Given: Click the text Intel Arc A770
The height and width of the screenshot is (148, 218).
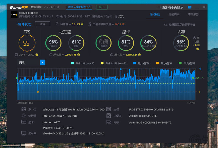Looking at the screenshot, I should (51, 122).
